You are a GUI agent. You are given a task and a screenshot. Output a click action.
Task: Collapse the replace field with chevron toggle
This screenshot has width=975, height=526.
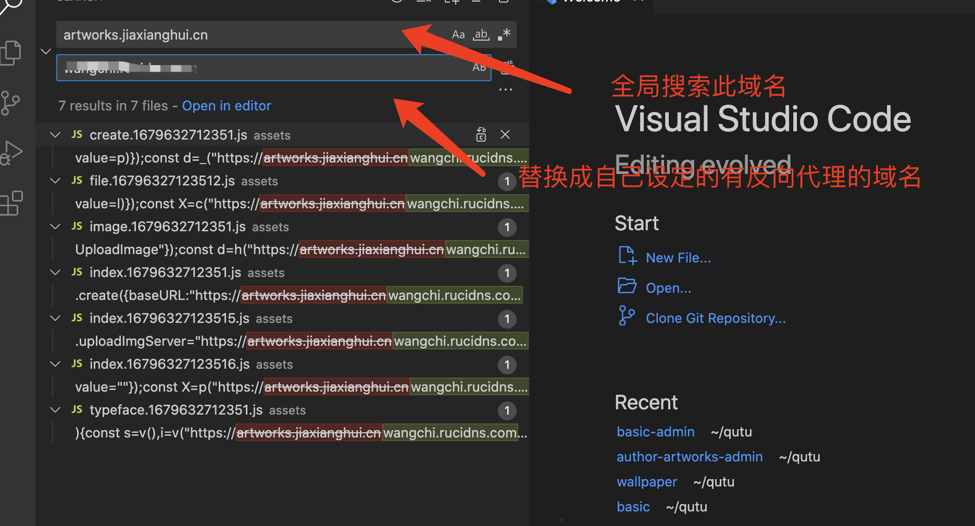point(46,51)
